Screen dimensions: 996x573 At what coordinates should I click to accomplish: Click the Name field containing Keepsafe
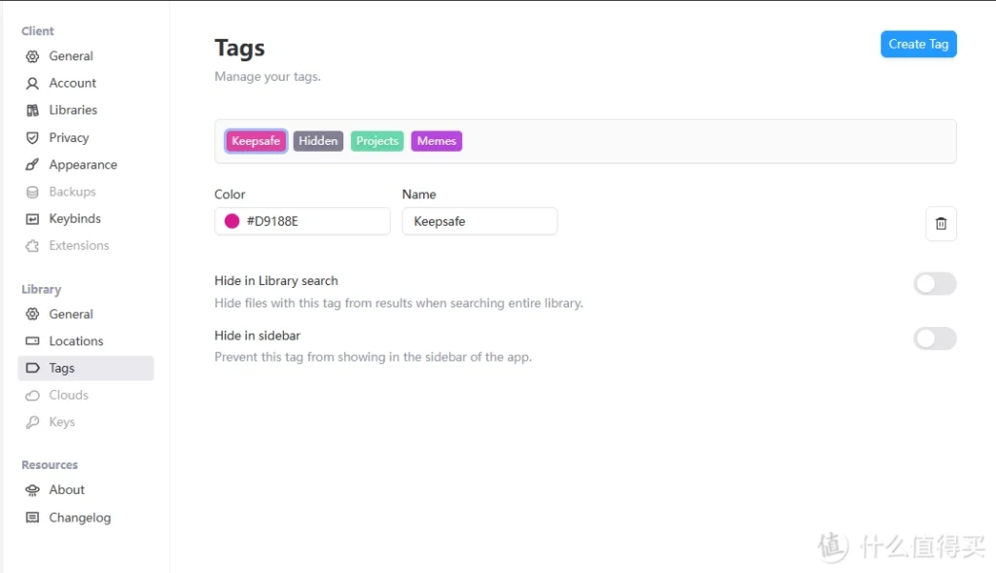pyautogui.click(x=480, y=222)
